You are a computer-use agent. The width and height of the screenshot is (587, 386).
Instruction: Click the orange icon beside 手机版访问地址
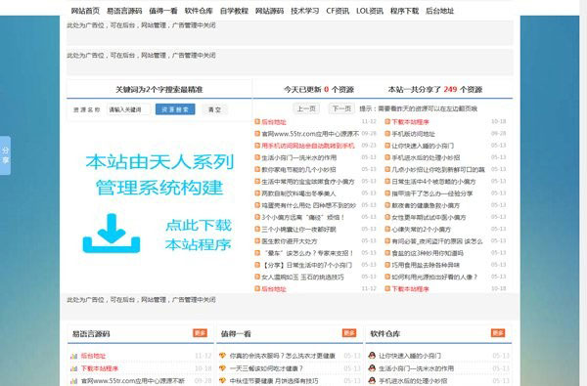pos(387,134)
